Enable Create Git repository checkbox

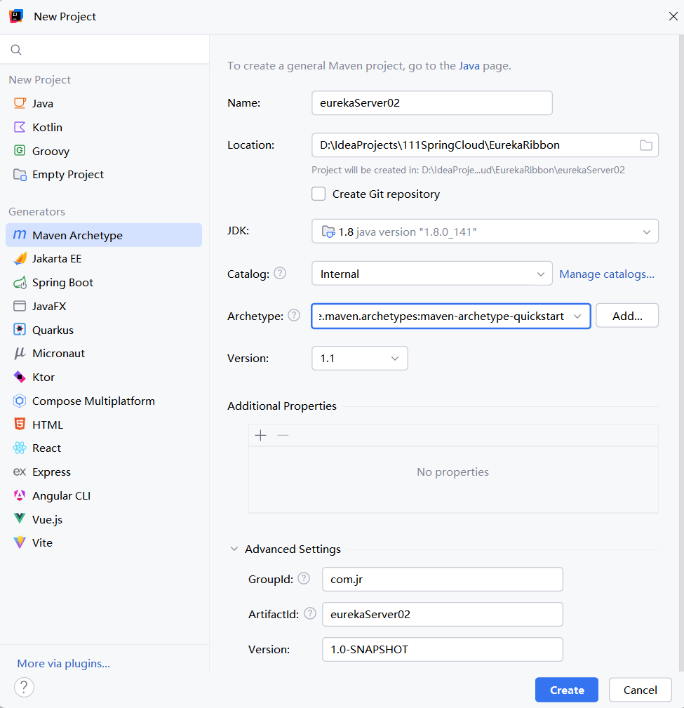[318, 194]
